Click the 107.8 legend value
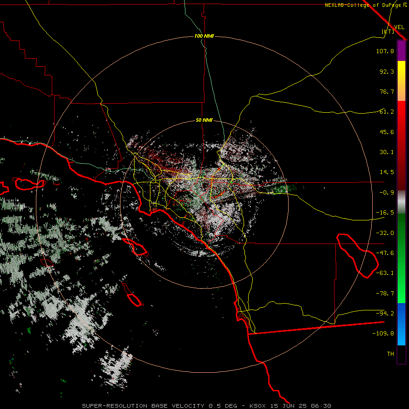This screenshot has width=409, height=409. [x=385, y=51]
